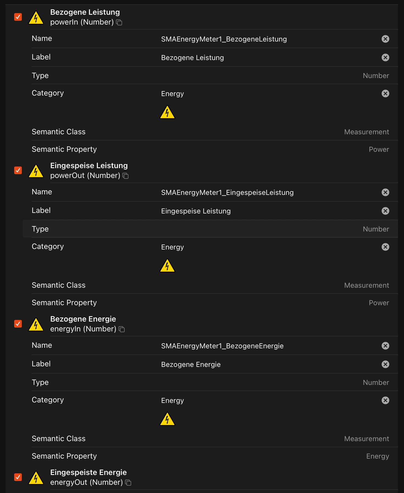404x493 pixels.
Task: Open Type selector for Bezogene Energie
Action: tap(376, 382)
